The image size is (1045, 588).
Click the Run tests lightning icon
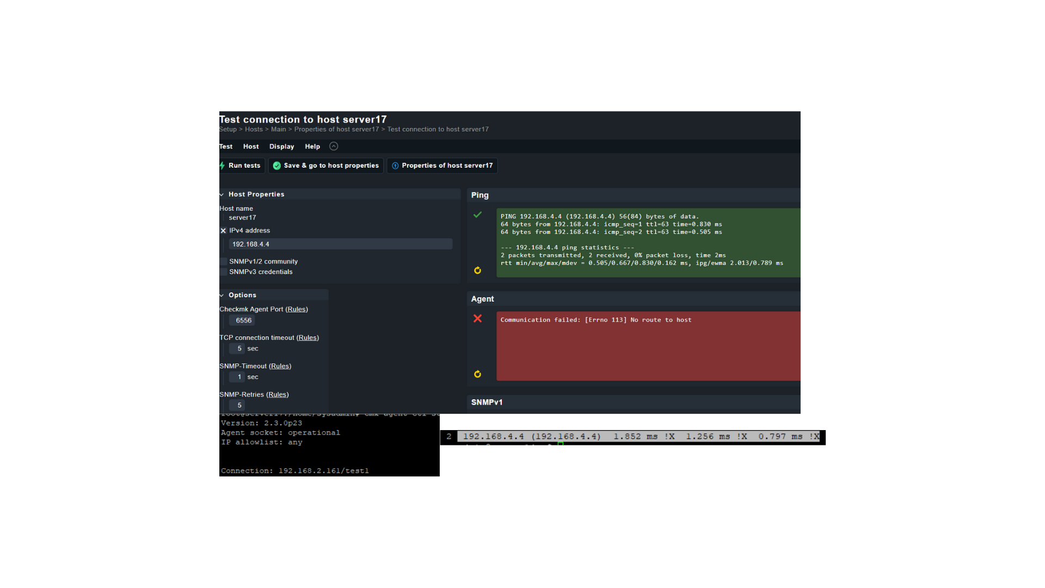pos(222,166)
